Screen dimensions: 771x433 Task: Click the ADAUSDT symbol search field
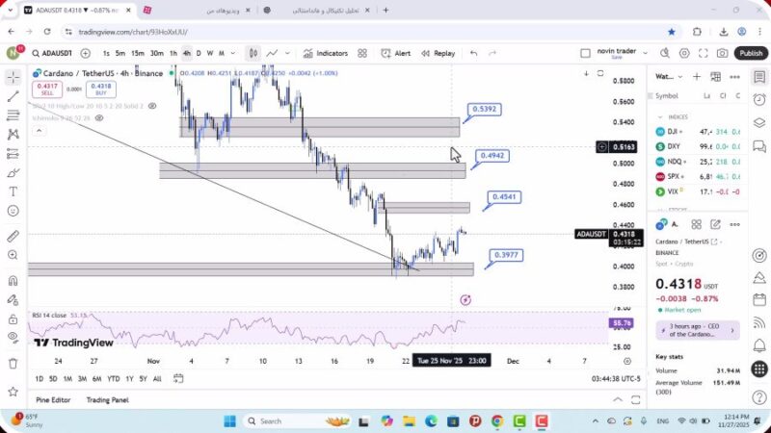pos(53,53)
